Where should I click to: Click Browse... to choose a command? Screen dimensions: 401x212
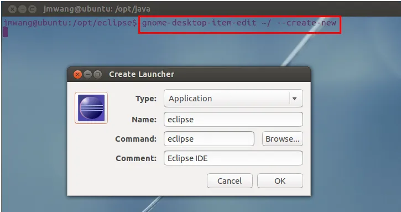pyautogui.click(x=282, y=139)
